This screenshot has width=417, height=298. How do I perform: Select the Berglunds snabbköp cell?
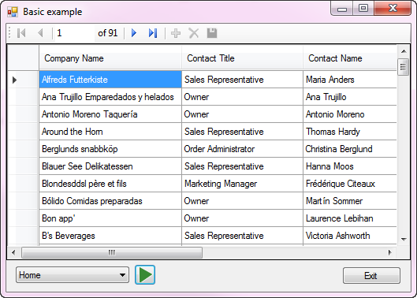tap(110, 149)
